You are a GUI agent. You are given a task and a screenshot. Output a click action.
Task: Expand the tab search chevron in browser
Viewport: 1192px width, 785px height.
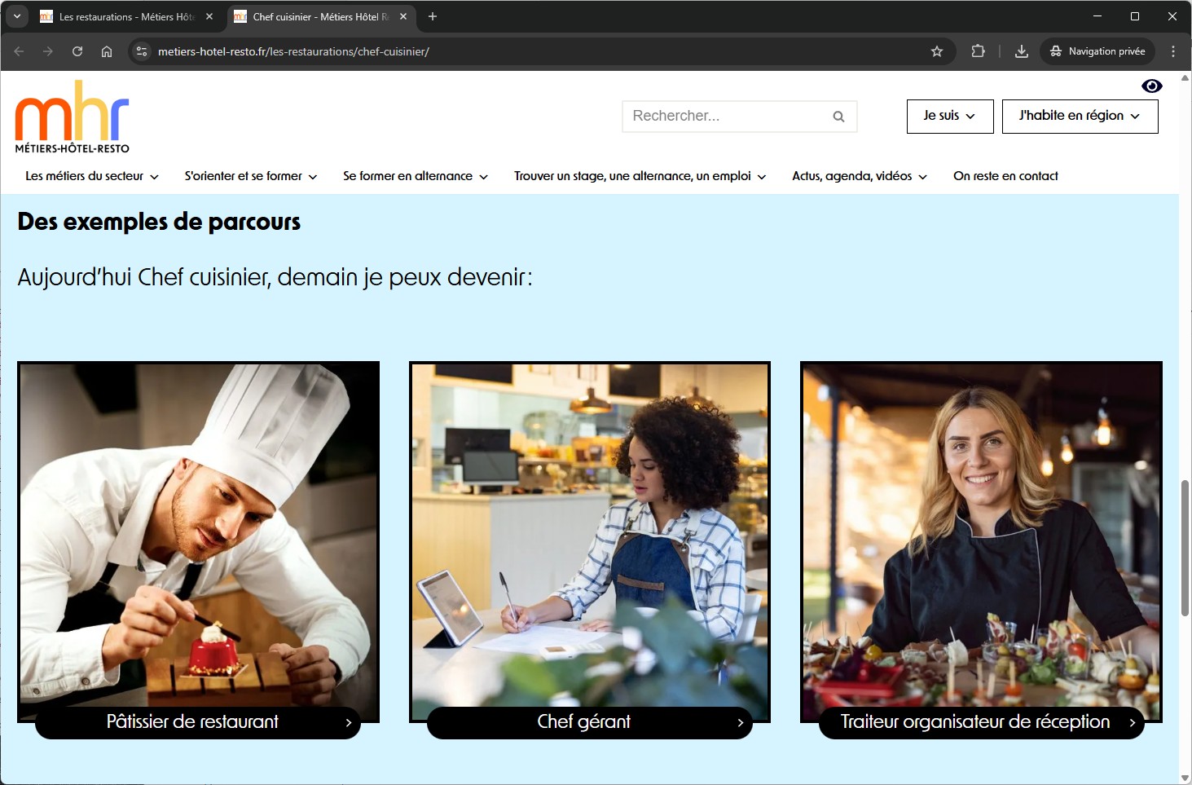[x=16, y=16]
